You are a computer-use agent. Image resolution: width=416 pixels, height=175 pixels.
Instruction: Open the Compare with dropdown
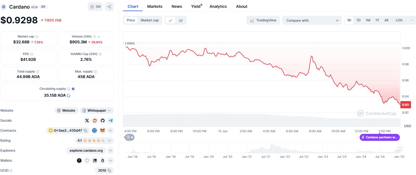pyautogui.click(x=312, y=20)
